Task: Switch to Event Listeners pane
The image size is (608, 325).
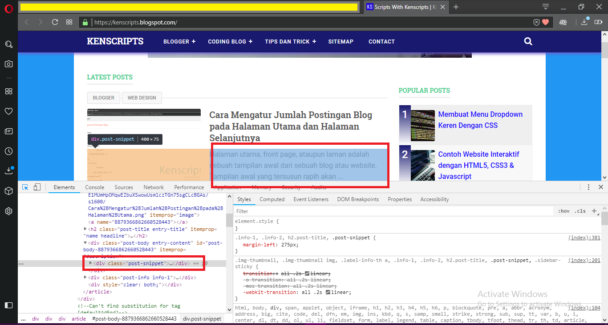Action: (x=311, y=199)
